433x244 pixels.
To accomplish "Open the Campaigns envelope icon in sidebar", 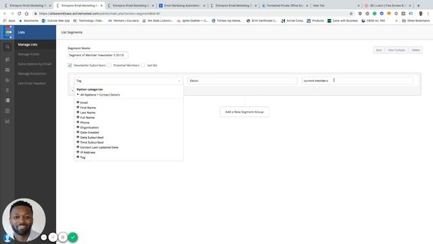I will tap(7, 70).
